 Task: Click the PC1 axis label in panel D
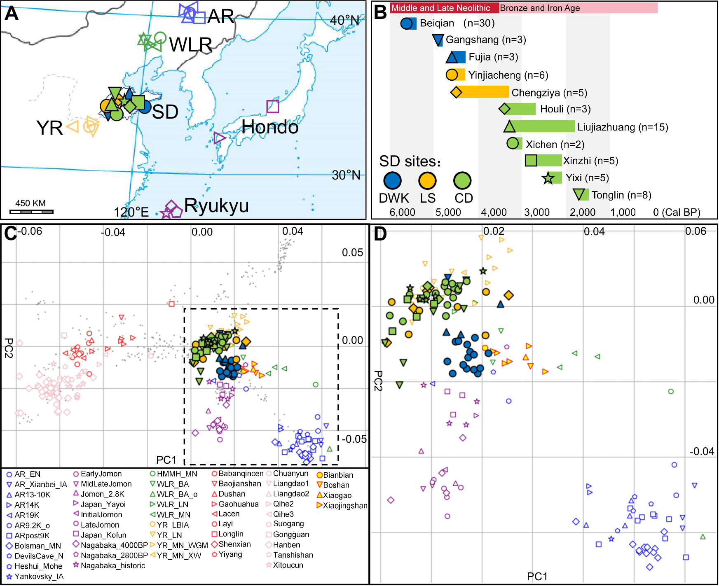coord(537,577)
